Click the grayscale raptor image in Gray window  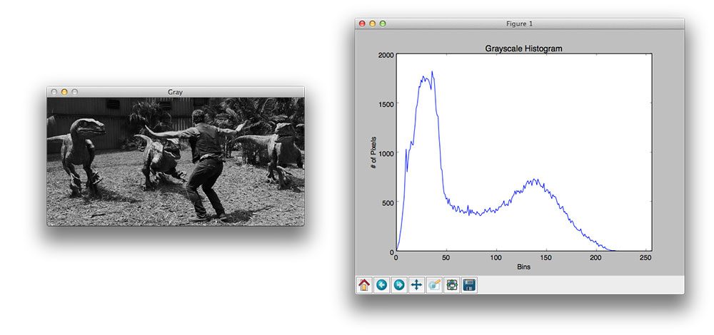click(176, 161)
